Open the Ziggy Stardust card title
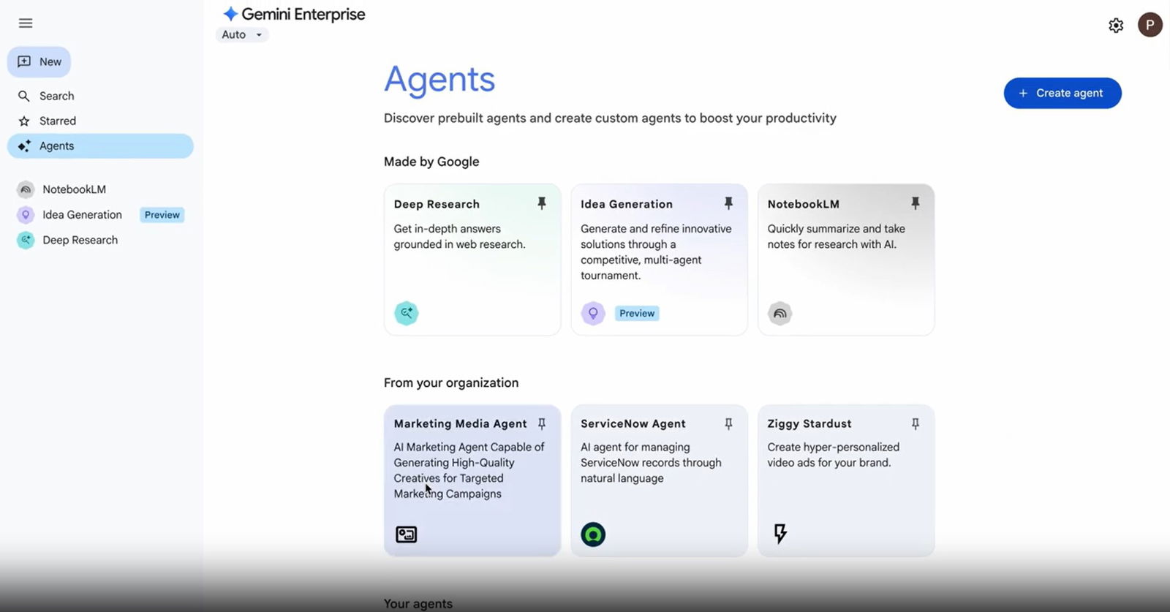This screenshot has height=612, width=1170. [x=809, y=423]
